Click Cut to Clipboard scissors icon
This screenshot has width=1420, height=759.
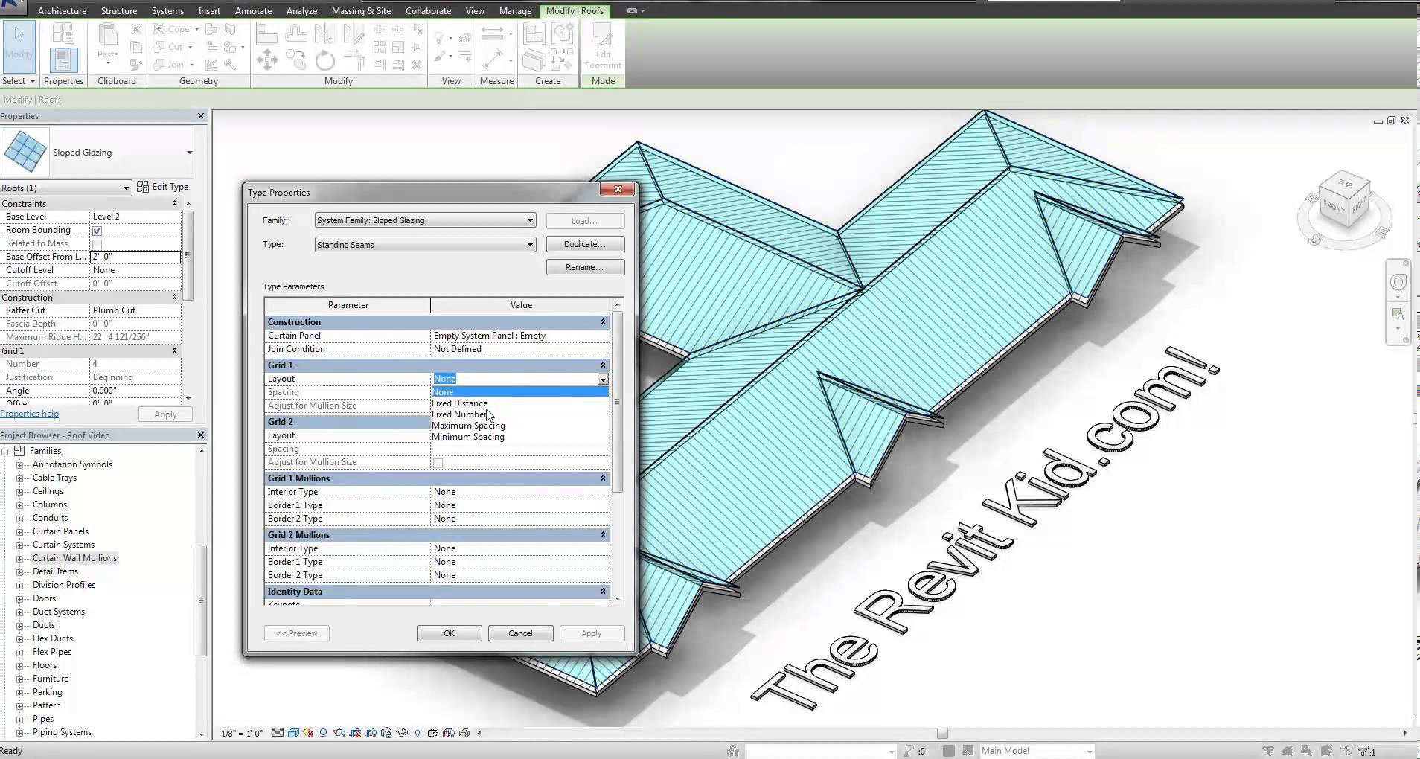point(136,29)
